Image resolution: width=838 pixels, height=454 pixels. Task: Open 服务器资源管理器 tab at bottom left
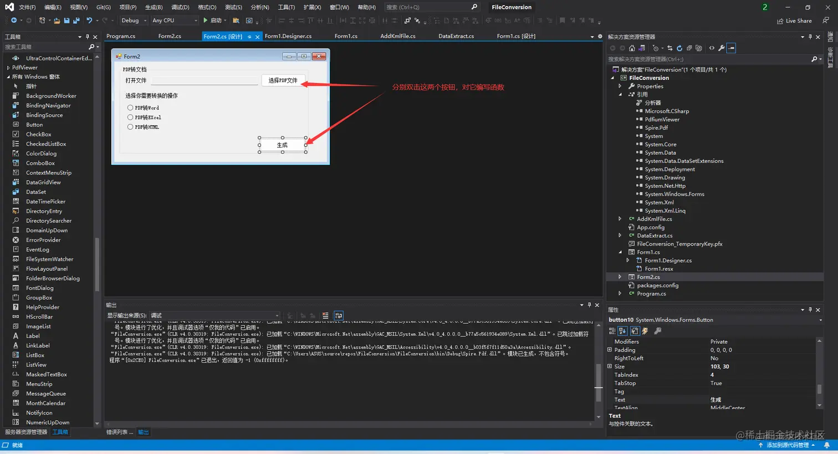click(26, 432)
